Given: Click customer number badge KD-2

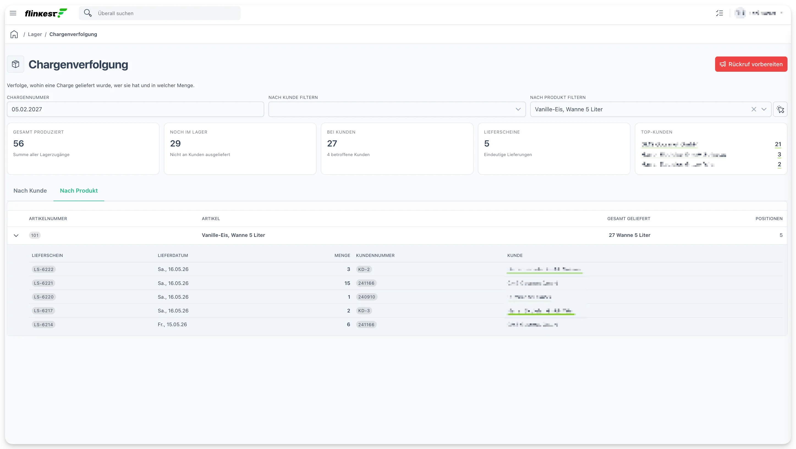Looking at the screenshot, I should [x=364, y=270].
